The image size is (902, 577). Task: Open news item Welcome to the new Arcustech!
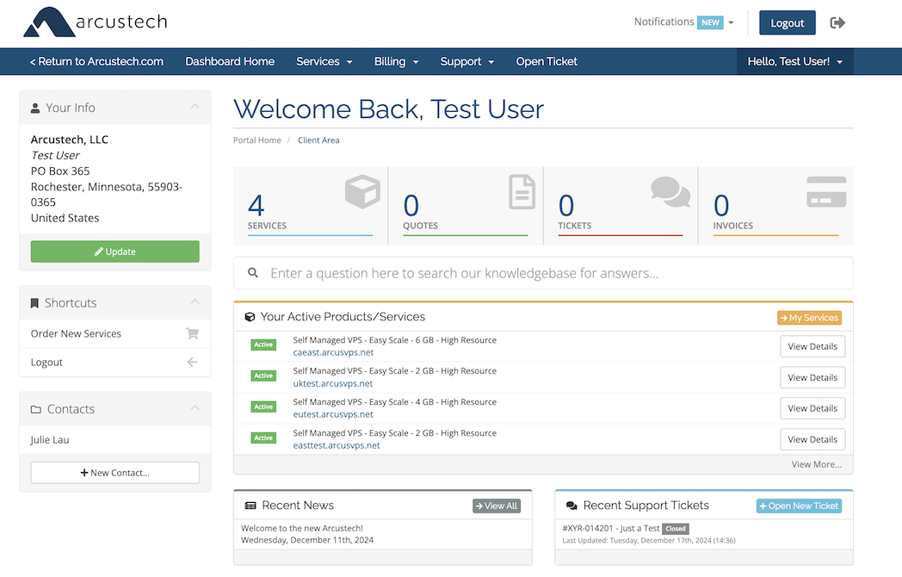pos(302,529)
